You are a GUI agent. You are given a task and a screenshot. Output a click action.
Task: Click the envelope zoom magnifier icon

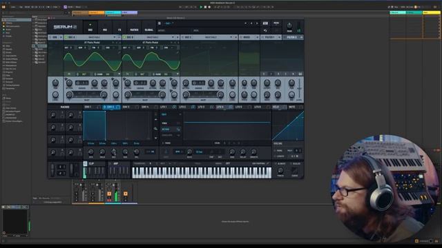pos(155,129)
